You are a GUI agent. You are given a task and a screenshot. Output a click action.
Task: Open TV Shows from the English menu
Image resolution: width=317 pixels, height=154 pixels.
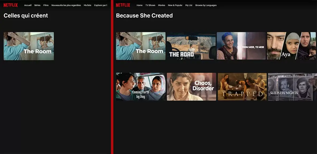click(x=150, y=5)
